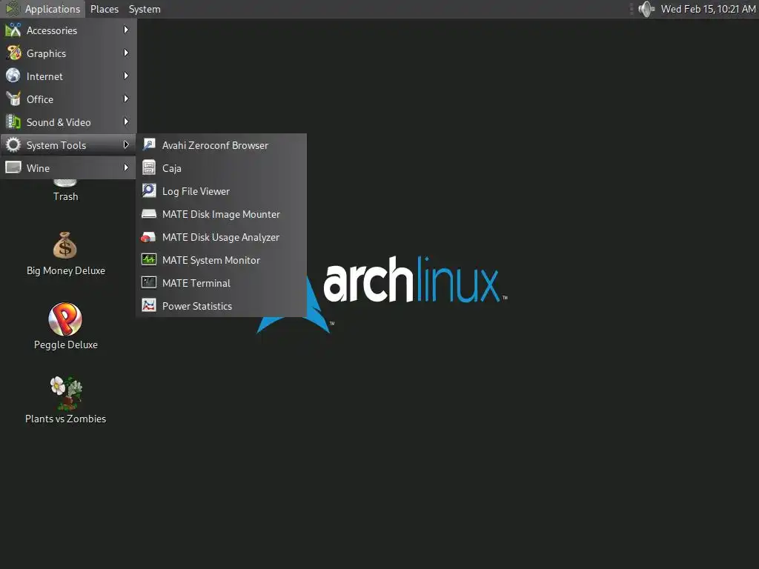Click the MATE Terminal icon

coord(148,282)
